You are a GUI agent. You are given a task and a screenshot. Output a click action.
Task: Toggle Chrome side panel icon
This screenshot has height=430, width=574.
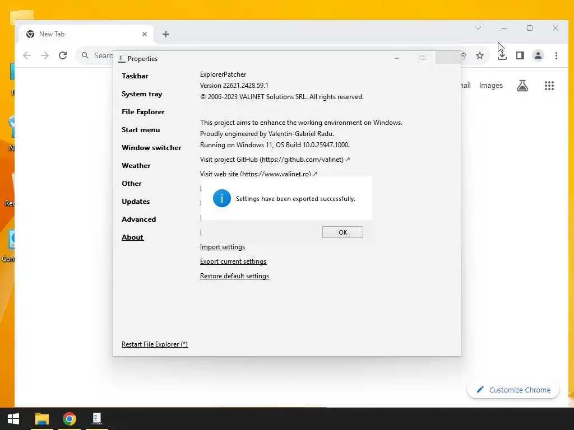[x=520, y=55]
